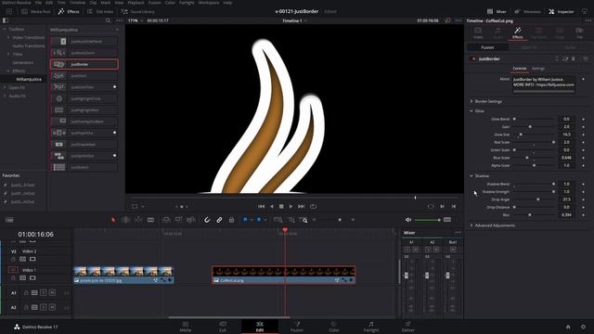594x334 pixels.
Task: Add keyframe for Blur parameter
Action: click(x=584, y=215)
